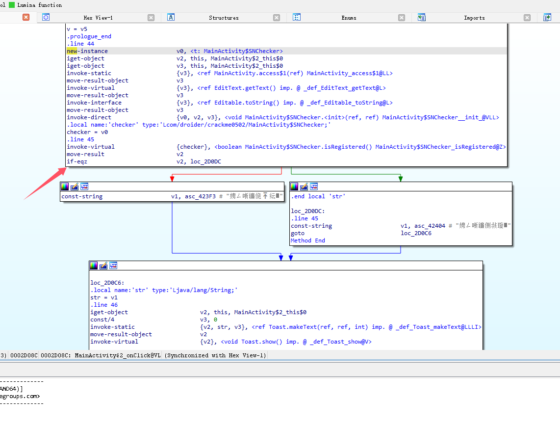The height and width of the screenshot is (427, 560).
Task: Click the group nodes icon on the loc_2D0C6 block
Action: [113, 266]
